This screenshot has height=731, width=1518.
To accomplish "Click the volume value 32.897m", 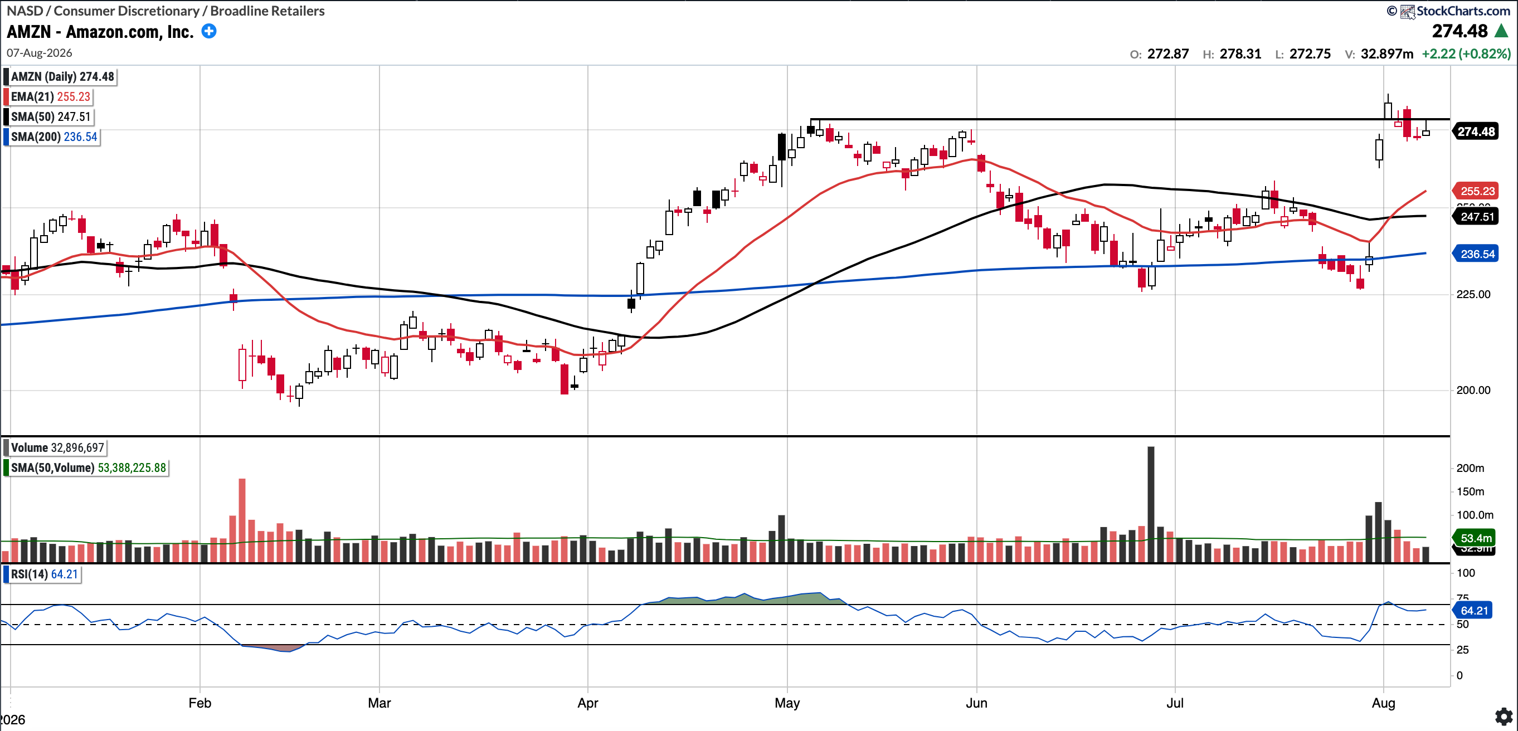I will click(x=1386, y=53).
